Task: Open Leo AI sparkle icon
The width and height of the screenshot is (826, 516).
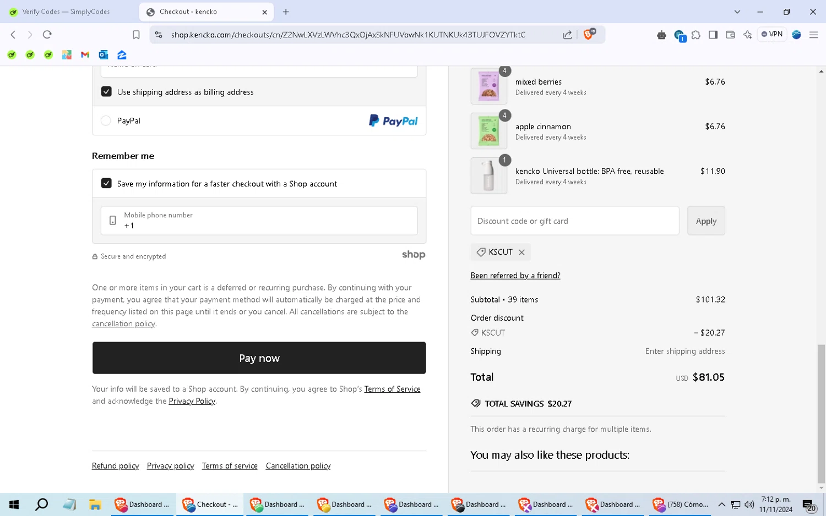Action: click(x=747, y=35)
